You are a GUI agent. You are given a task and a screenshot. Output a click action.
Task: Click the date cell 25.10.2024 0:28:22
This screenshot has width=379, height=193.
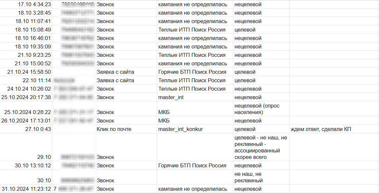pyautogui.click(x=28, y=112)
